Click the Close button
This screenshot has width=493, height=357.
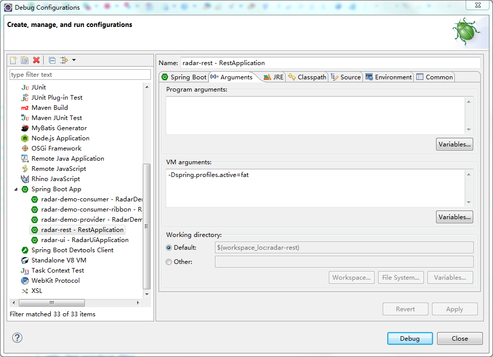(459, 339)
